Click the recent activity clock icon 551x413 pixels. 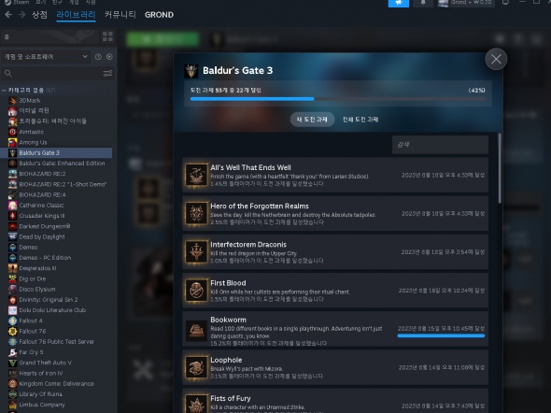(x=98, y=57)
